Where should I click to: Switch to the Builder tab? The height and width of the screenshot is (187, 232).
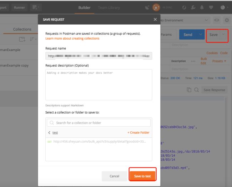click(84, 8)
